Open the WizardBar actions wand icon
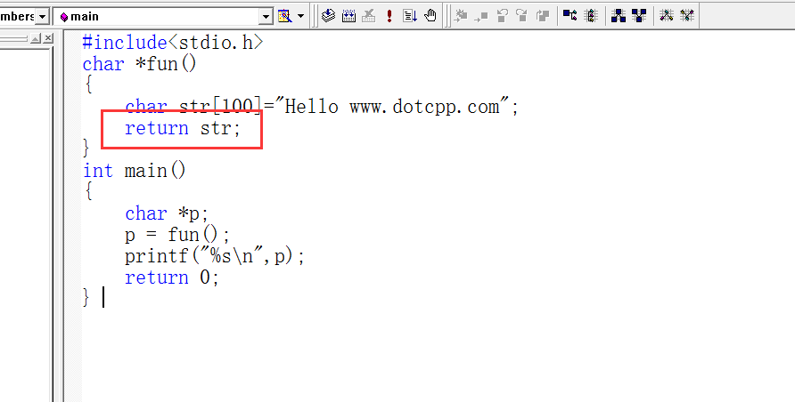The image size is (795, 402). [x=284, y=16]
